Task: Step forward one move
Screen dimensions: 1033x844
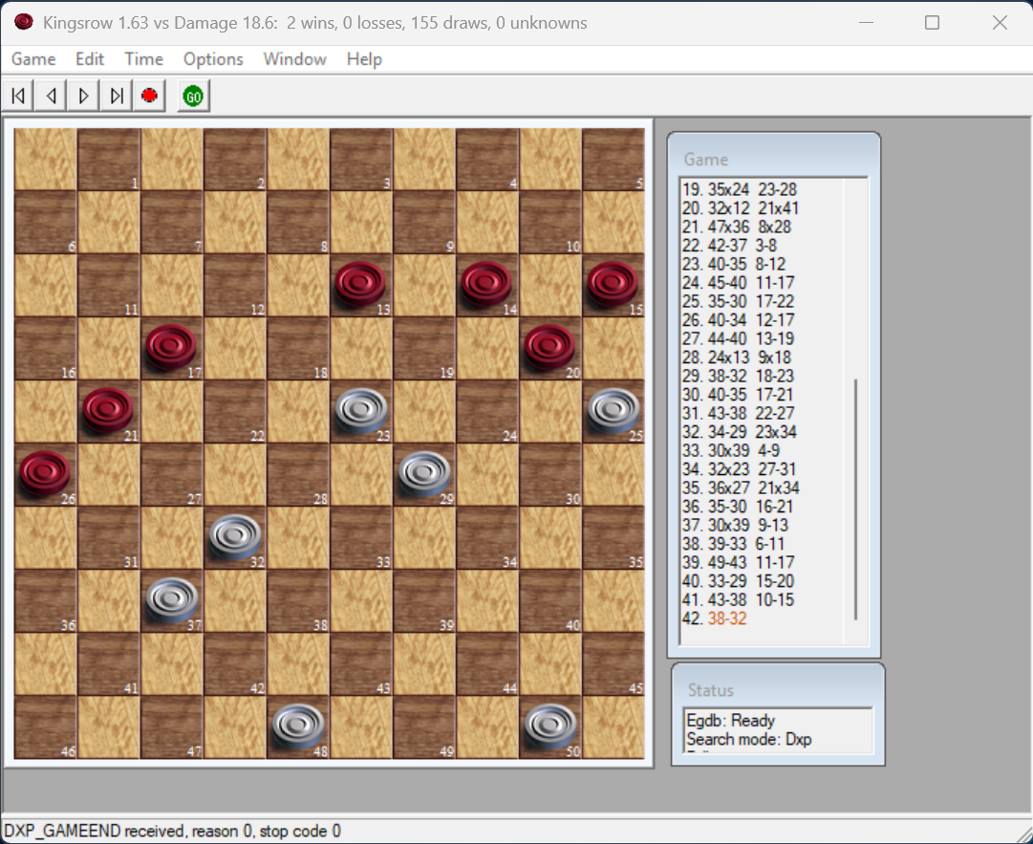Action: 84,97
